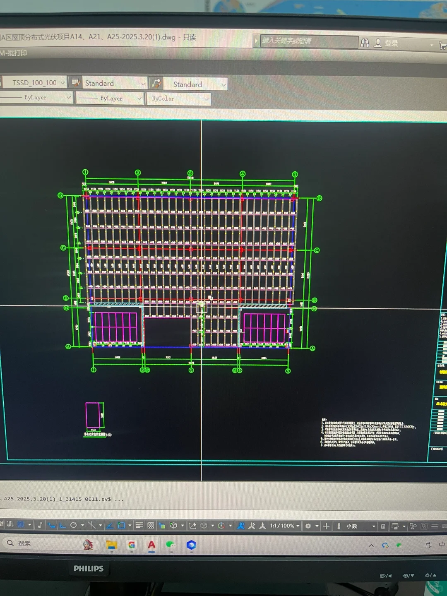This screenshot has width=447, height=596.
Task: Click gizmo icon in status bar
Action: (221, 526)
